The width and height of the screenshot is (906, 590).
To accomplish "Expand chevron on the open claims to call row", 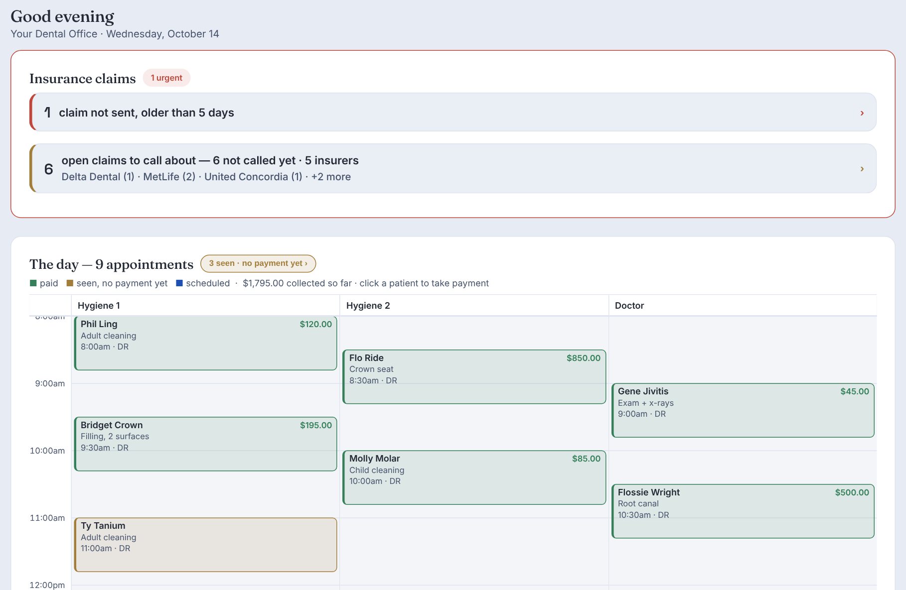I will coord(862,169).
